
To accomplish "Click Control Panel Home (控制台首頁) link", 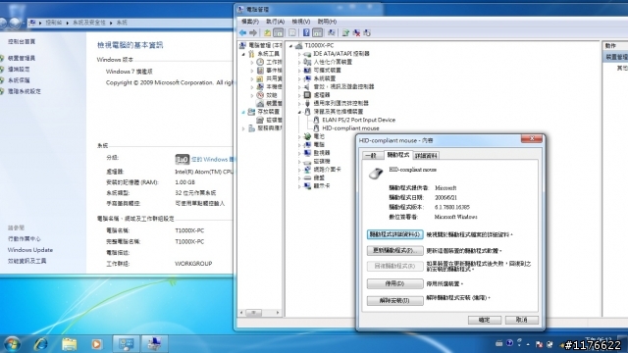I will 22,41.
